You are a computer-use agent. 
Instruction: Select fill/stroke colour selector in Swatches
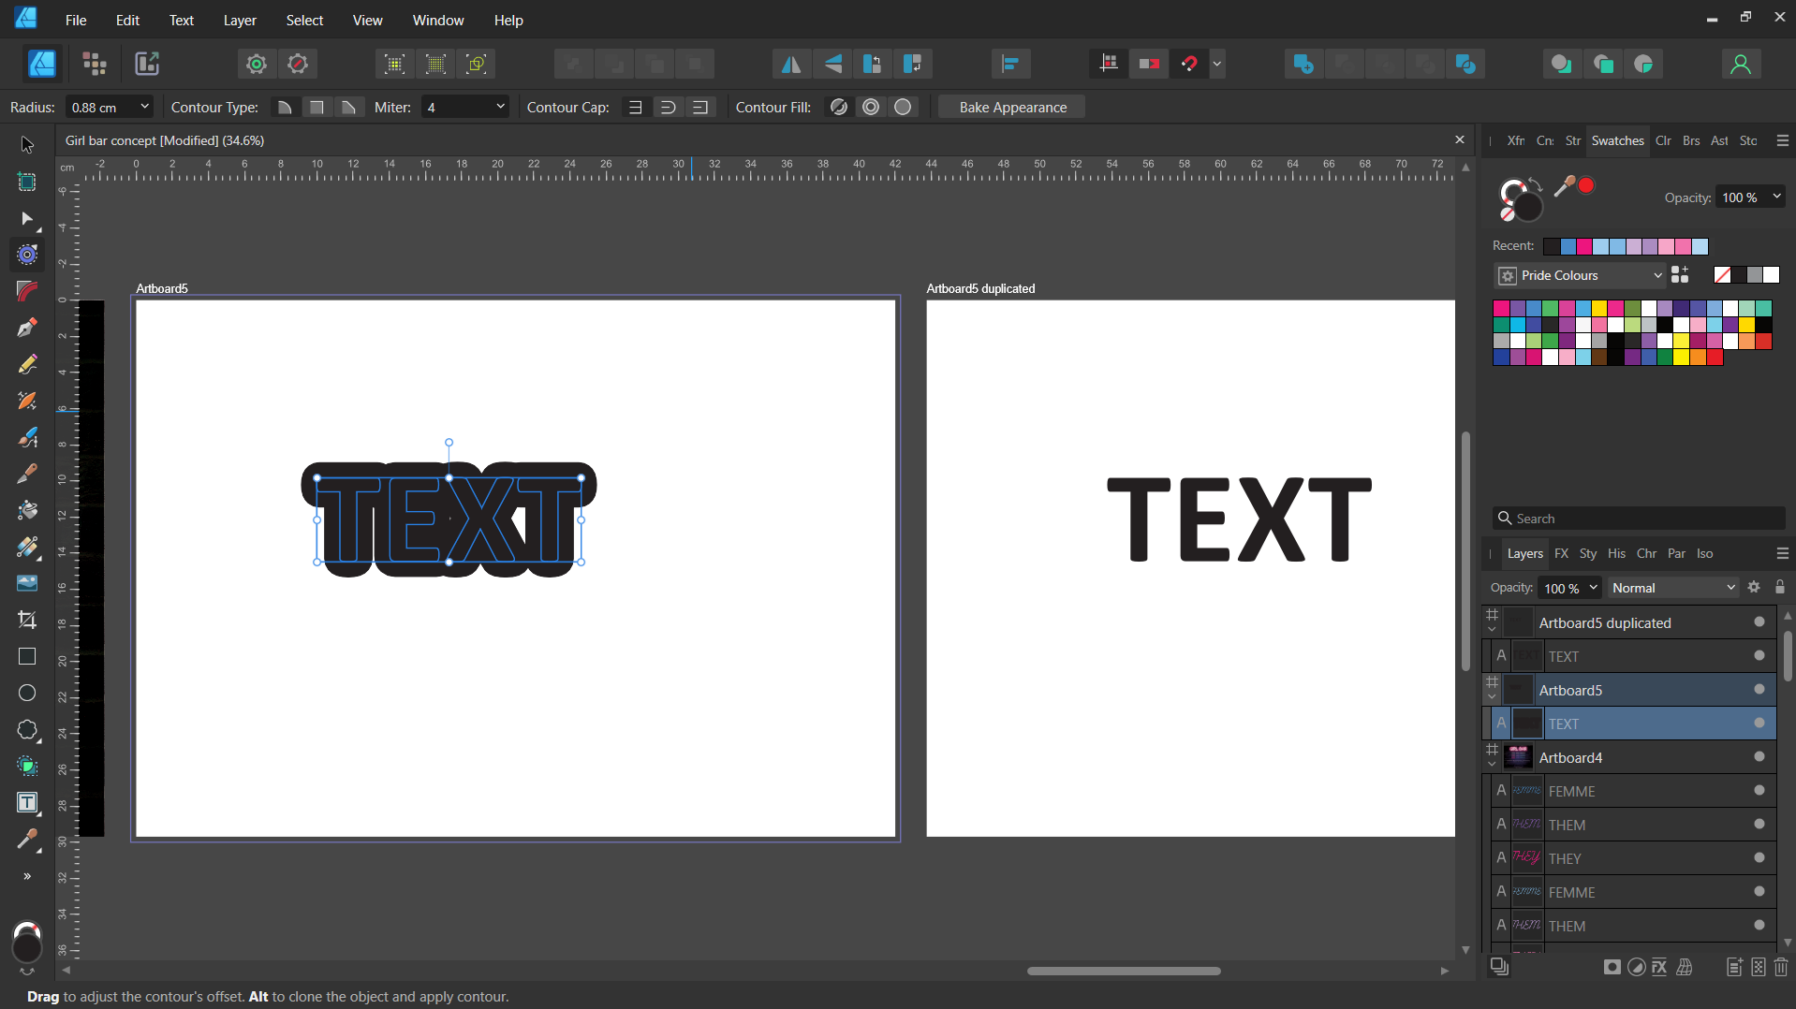(x=1521, y=199)
